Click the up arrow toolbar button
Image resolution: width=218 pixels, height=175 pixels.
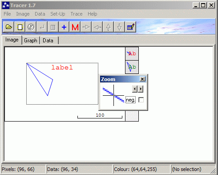[x=109, y=27]
